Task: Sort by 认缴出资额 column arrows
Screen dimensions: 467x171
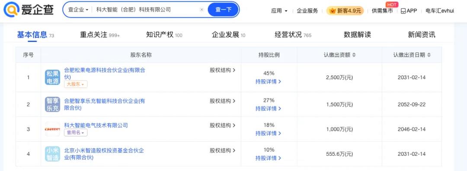Action: 354,55
